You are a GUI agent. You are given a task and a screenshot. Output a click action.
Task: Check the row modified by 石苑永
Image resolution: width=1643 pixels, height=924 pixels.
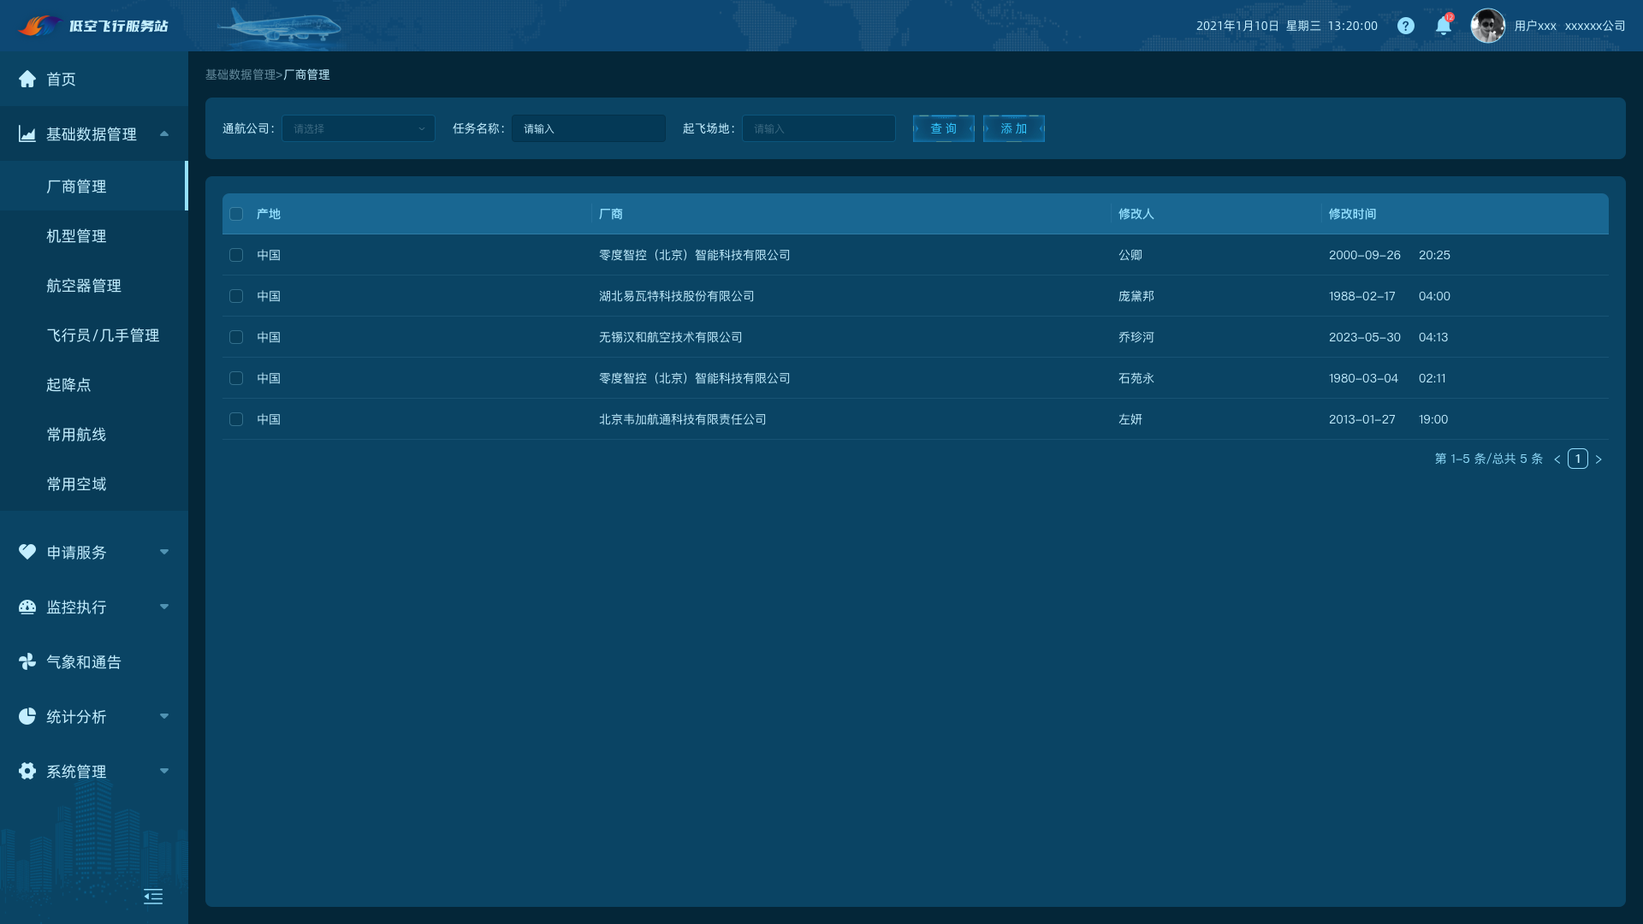236,378
